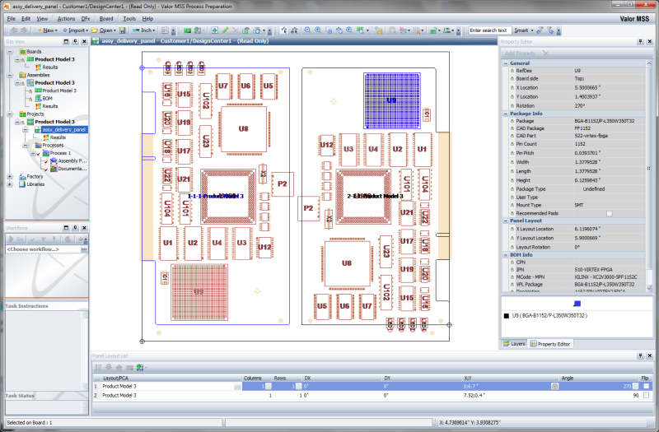The image size is (659, 432).
Task: Toggle Flip checkbox for layout row 1
Action: click(646, 386)
